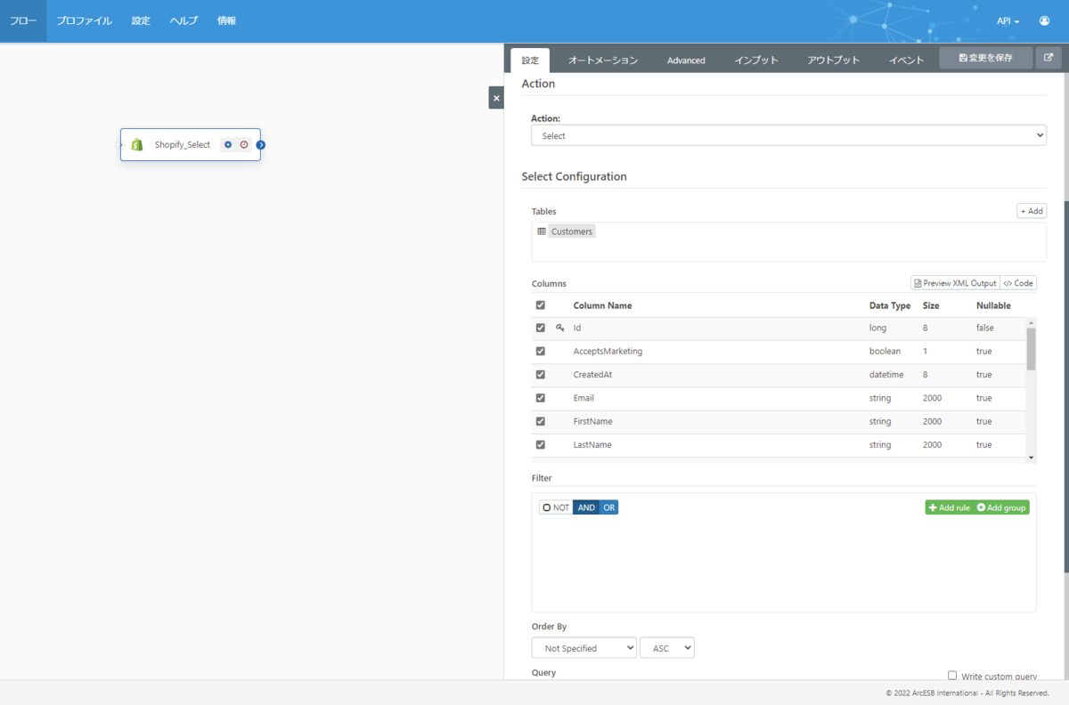The image size is (1069, 705).
Task: Open the Order By Not Specified dropdown
Action: 584,648
